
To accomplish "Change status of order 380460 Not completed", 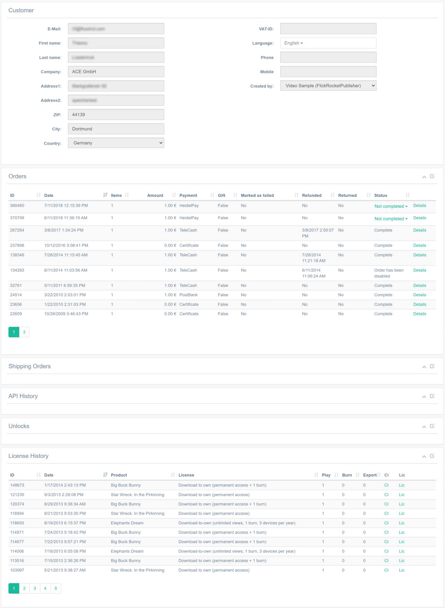I will point(391,206).
